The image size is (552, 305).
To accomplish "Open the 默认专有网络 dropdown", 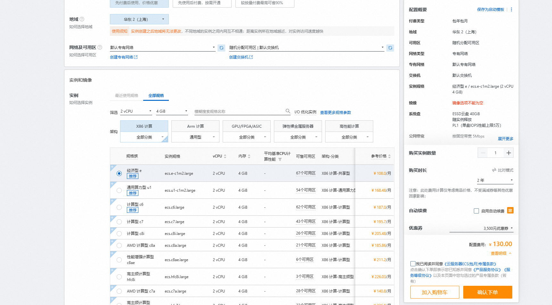I will (x=163, y=48).
